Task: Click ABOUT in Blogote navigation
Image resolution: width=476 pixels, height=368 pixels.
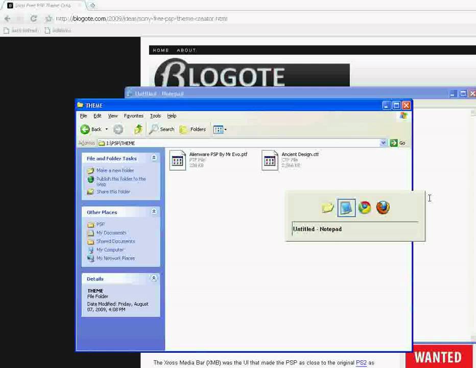Action: pos(186,51)
